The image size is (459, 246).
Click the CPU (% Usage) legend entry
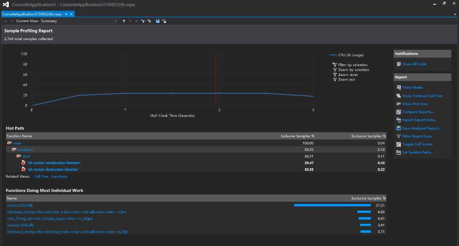(347, 55)
